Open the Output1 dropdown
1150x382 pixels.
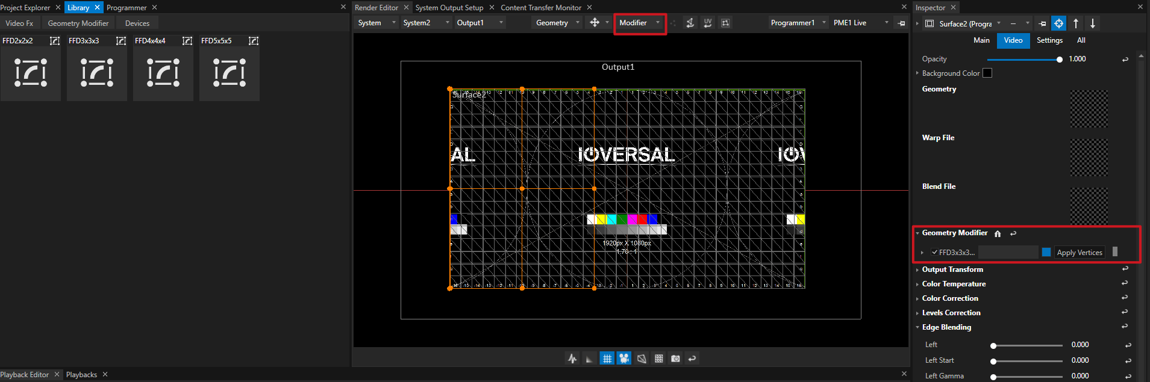click(480, 23)
